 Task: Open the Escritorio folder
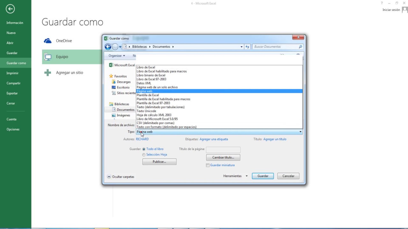(121, 87)
